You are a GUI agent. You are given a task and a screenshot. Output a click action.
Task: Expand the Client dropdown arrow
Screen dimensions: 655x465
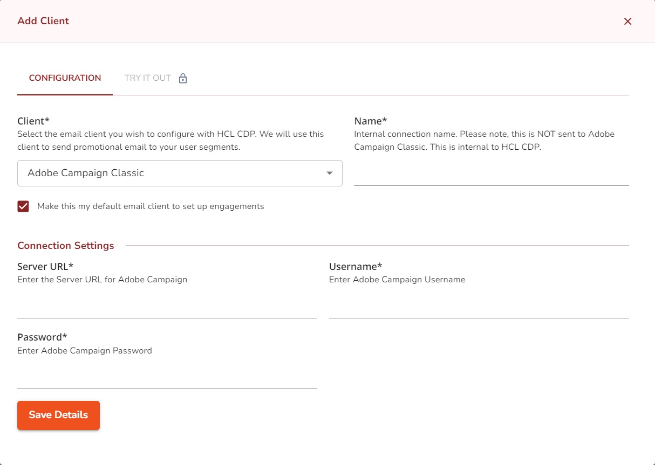(329, 173)
